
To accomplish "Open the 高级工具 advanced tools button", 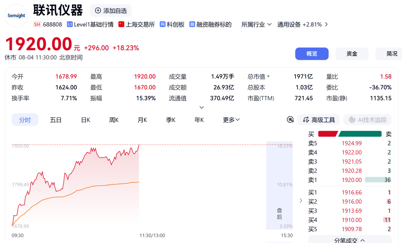I will pyautogui.click(x=318, y=120).
